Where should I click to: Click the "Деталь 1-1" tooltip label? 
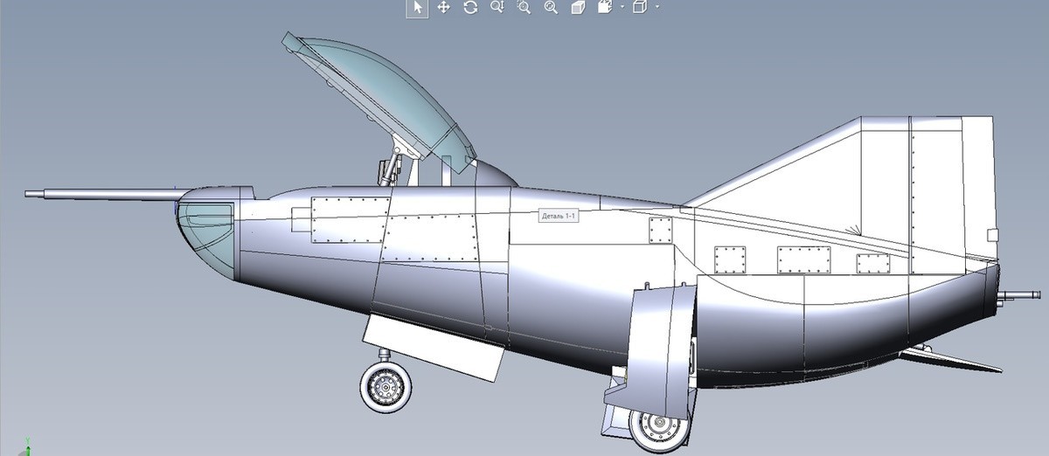(559, 216)
